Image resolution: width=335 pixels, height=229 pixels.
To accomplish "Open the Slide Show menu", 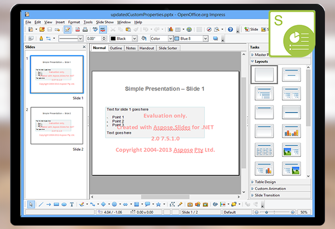I will [105, 22].
